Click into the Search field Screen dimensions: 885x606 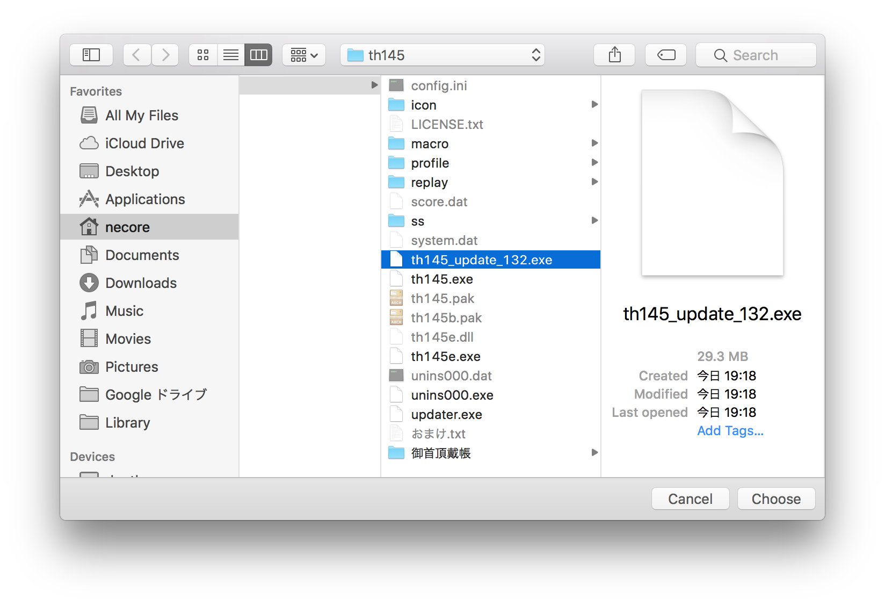coord(756,55)
